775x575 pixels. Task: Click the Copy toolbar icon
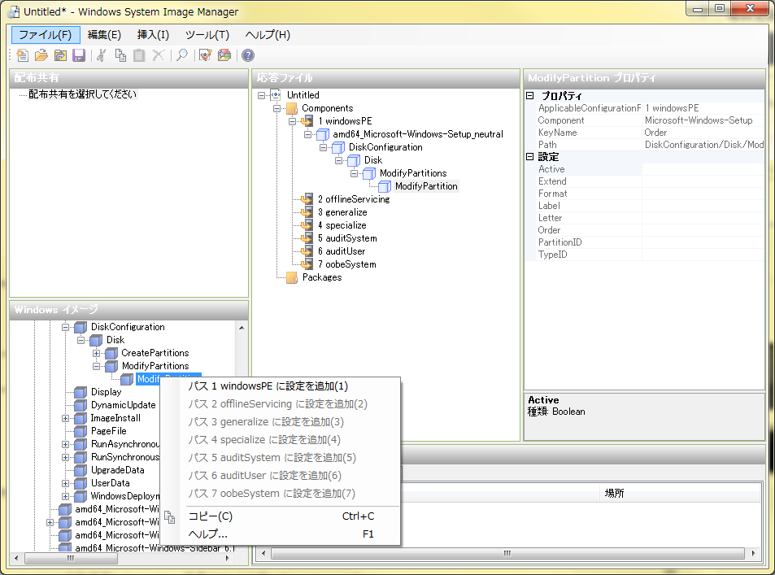(120, 55)
